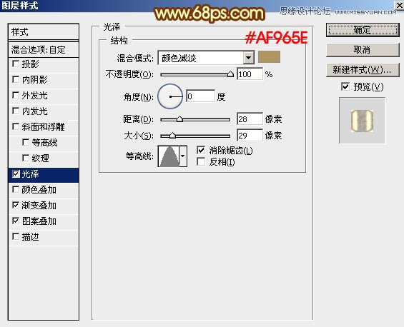The height and width of the screenshot is (327, 404).
Task: Click the 颜色减淡 blend mode combo box
Action: click(206, 58)
